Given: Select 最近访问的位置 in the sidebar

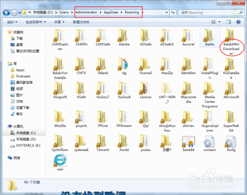Looking at the screenshot, I should (x=25, y=51).
